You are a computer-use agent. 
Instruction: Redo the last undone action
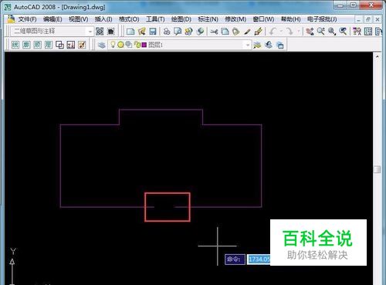point(289,32)
